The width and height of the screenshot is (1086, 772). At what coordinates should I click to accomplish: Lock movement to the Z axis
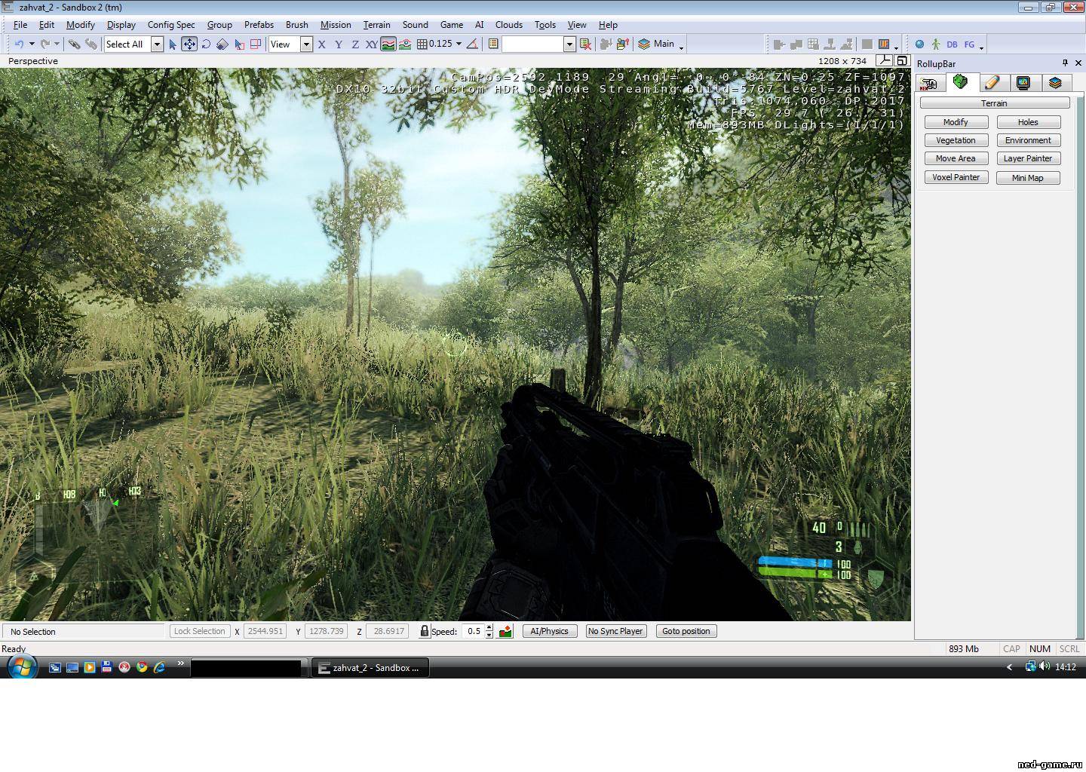click(355, 44)
